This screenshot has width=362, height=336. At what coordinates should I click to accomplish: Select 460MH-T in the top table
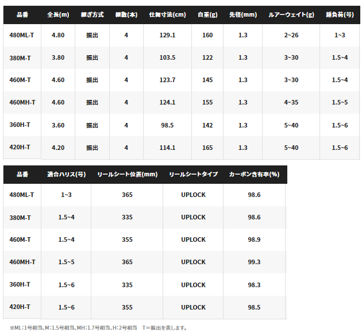[22, 102]
